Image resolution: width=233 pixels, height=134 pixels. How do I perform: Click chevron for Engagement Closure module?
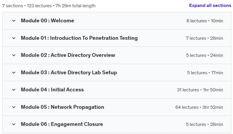coord(14,124)
